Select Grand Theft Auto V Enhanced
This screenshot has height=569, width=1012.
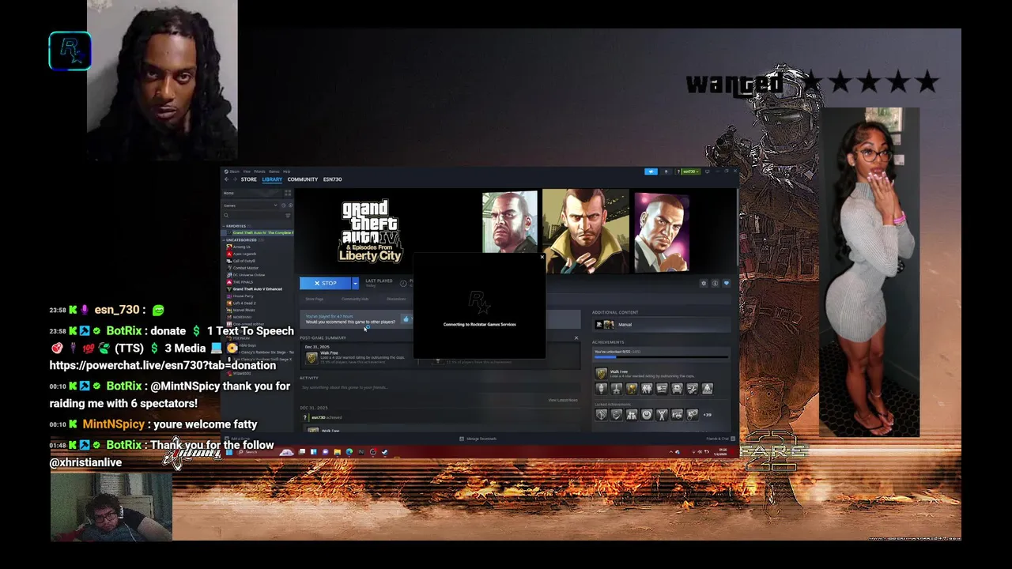click(x=257, y=289)
